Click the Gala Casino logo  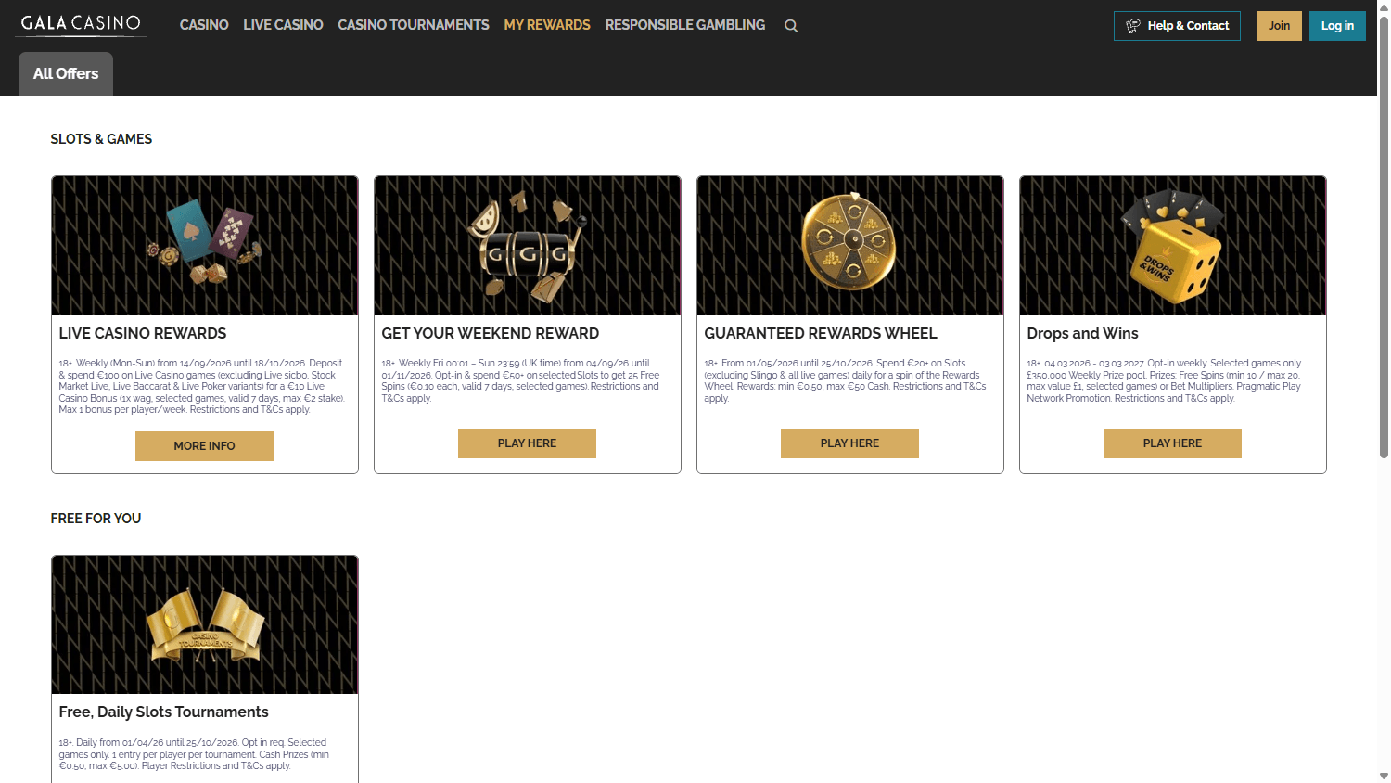pos(81,24)
